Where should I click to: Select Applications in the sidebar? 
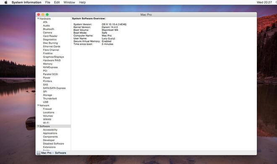tap(50, 133)
